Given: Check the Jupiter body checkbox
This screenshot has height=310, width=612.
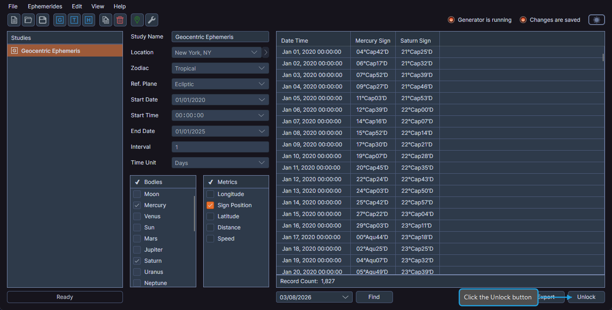Looking at the screenshot, I should 137,250.
